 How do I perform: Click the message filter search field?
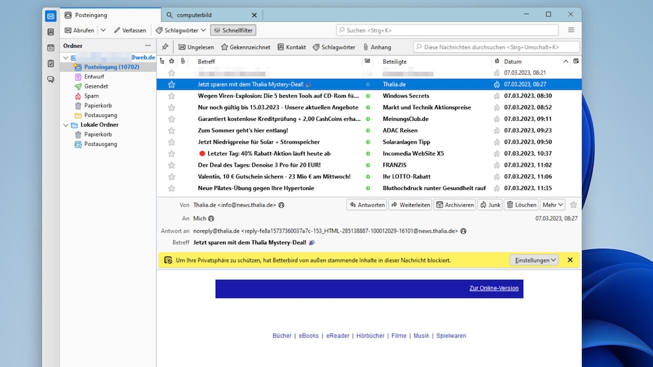(498, 47)
